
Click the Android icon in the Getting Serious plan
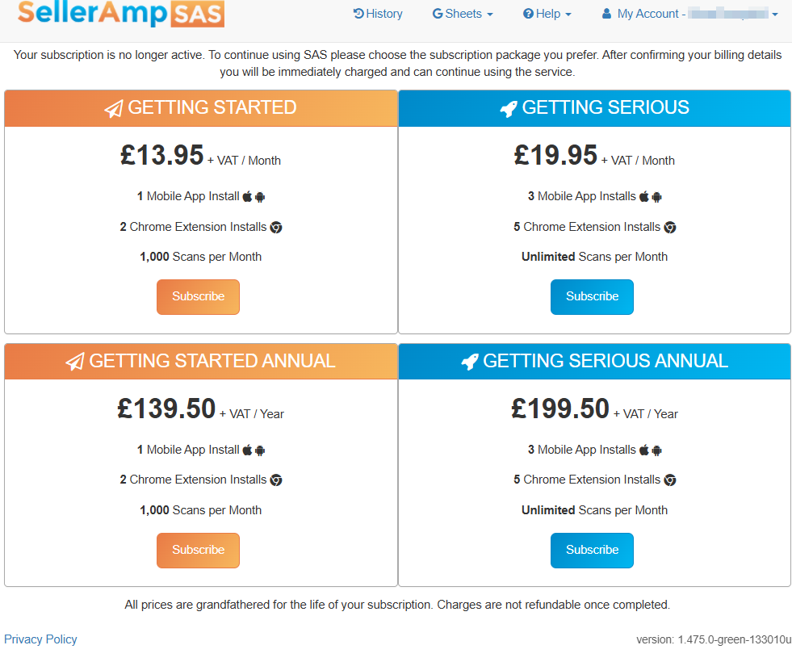click(656, 196)
